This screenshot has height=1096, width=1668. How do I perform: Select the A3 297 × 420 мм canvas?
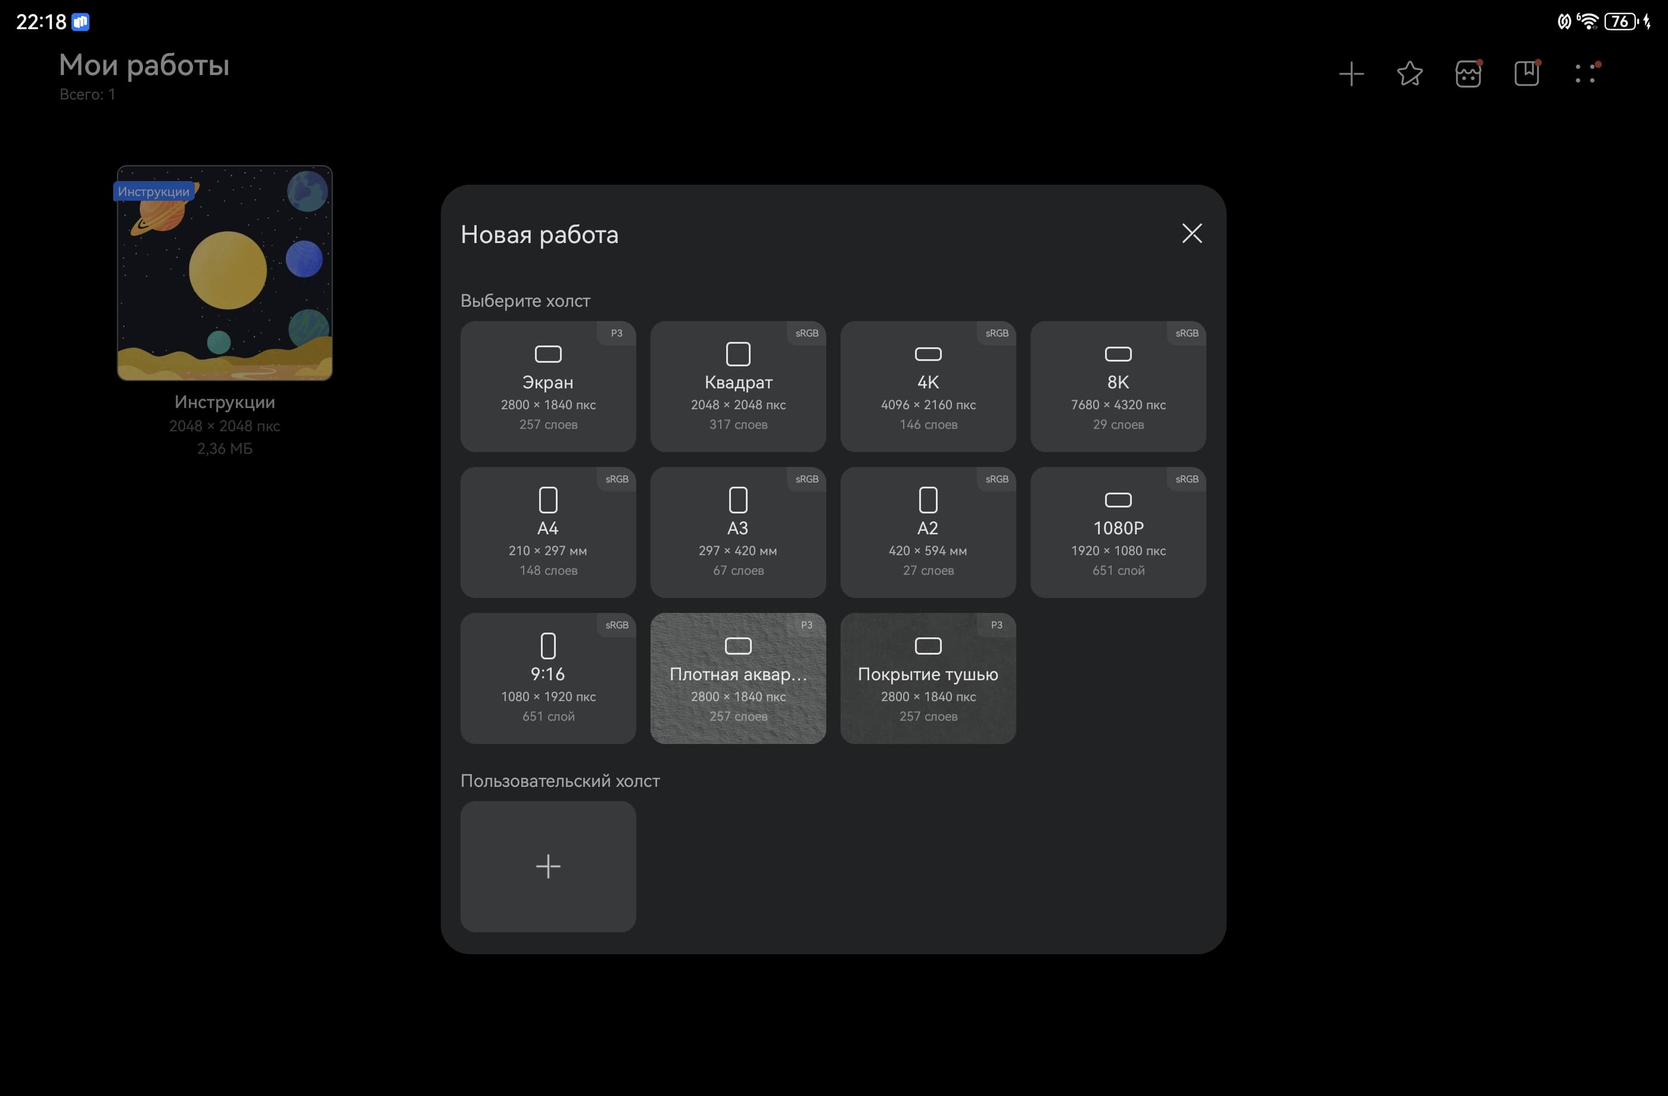tap(738, 532)
